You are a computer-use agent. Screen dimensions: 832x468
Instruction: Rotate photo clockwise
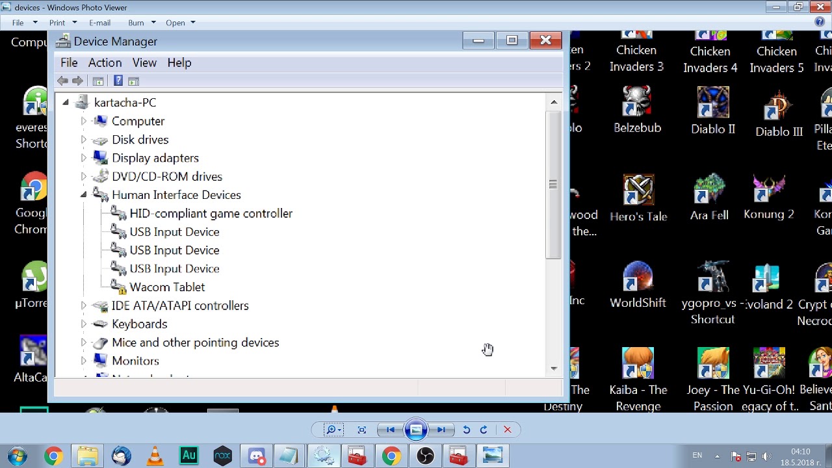484,430
